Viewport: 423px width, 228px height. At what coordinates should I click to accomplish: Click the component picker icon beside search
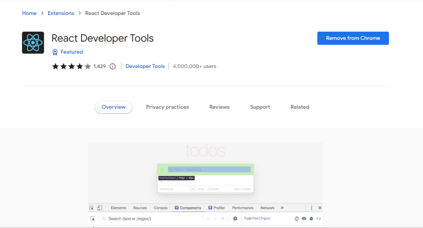click(93, 219)
